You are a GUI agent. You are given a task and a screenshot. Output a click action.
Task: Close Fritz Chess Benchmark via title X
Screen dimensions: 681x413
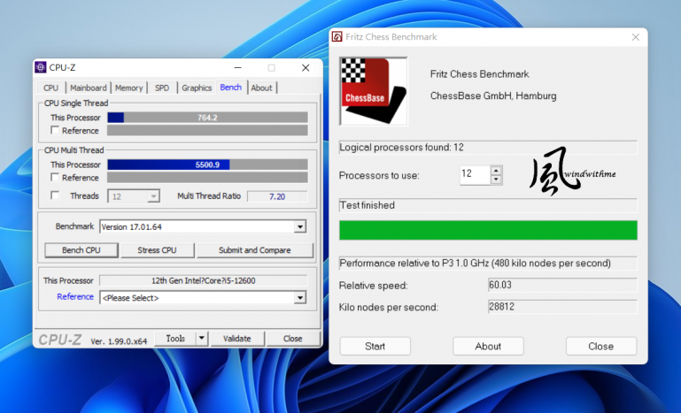coord(636,37)
